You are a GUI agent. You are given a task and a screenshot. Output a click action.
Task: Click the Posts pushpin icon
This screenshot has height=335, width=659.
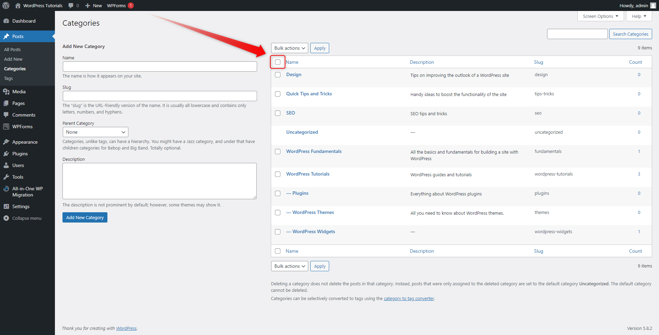click(x=6, y=36)
